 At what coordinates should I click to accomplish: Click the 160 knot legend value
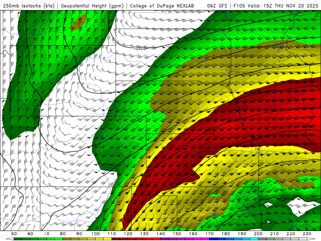pyautogui.click(x=193, y=234)
